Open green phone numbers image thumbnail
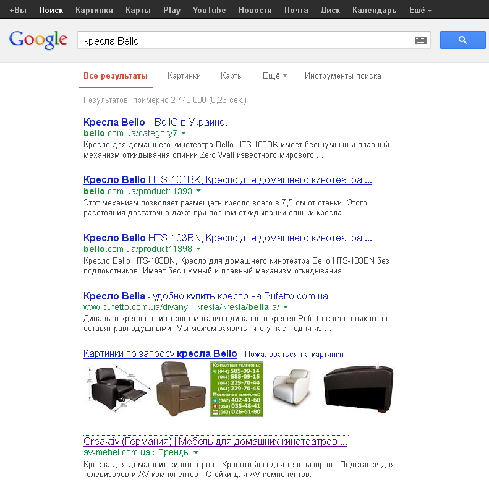The width and height of the screenshot is (489, 495). pyautogui.click(x=236, y=389)
